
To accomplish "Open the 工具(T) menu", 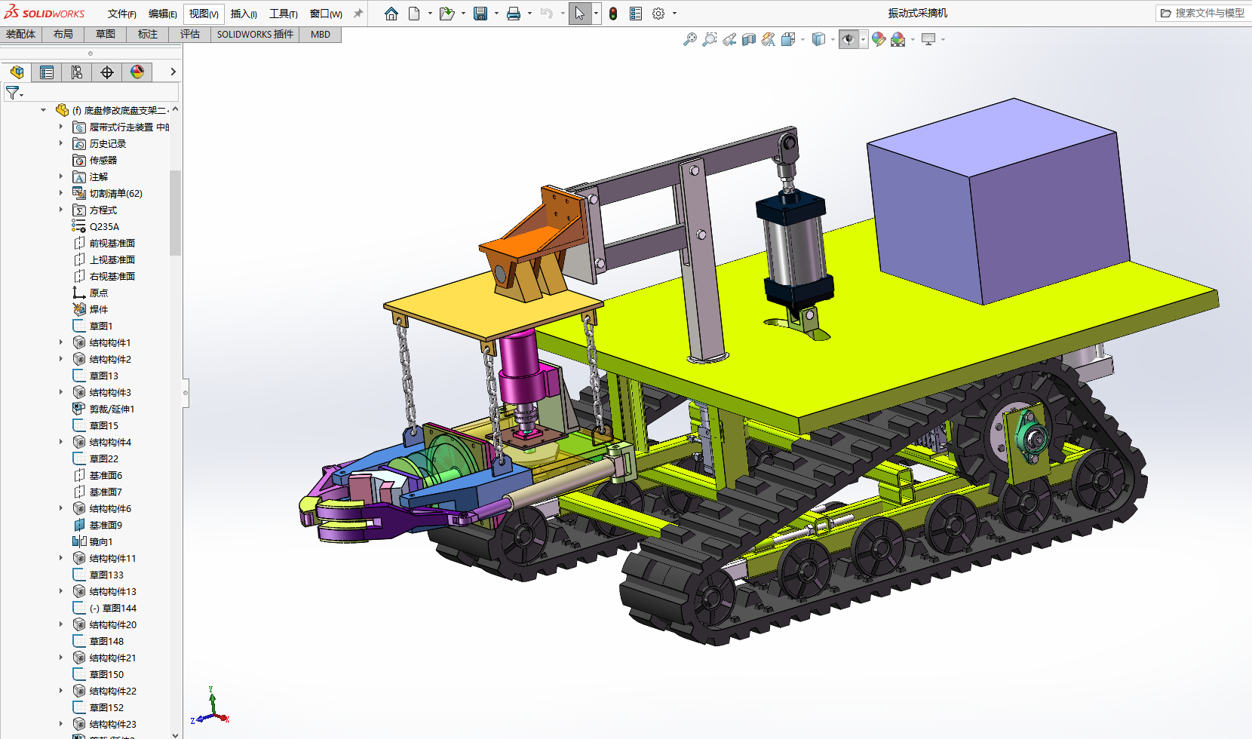I will (284, 14).
